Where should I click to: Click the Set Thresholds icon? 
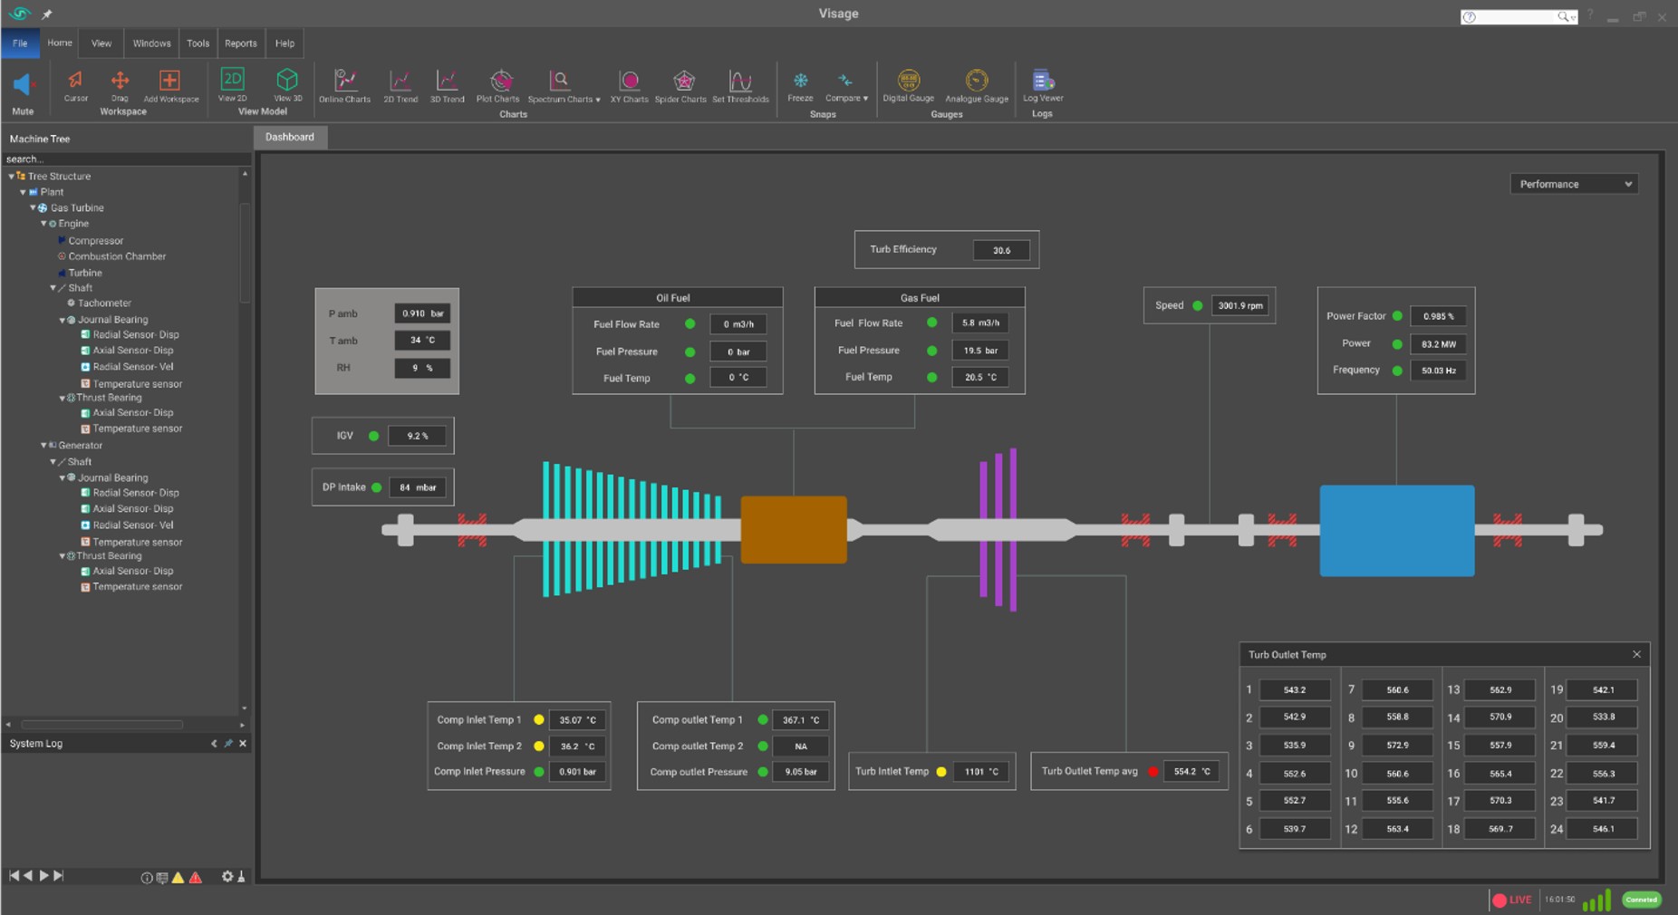740,81
